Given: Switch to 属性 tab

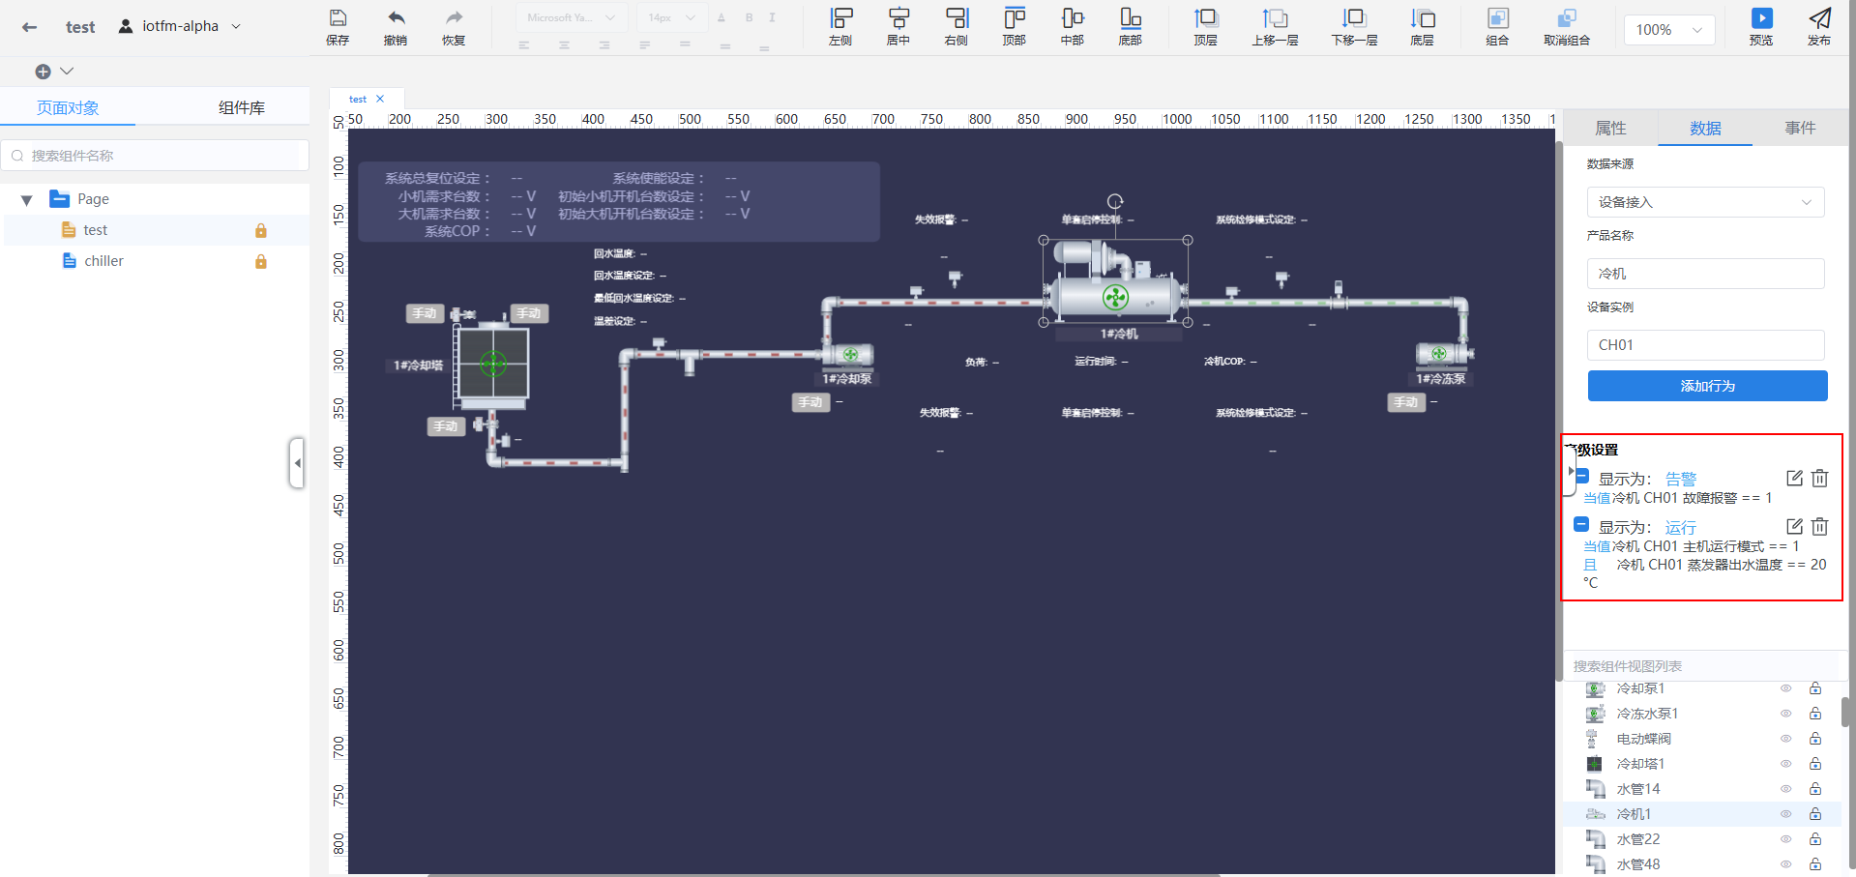Looking at the screenshot, I should [x=1611, y=128].
